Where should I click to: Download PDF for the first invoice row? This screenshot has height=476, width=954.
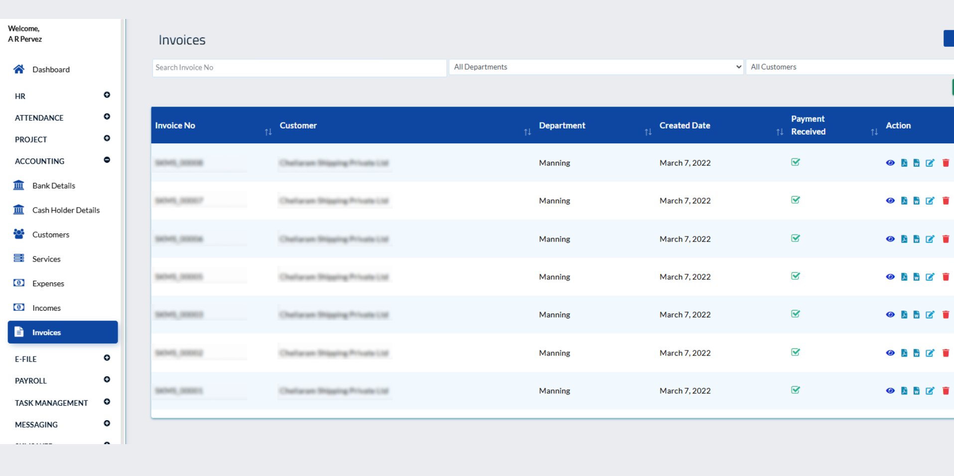tap(904, 163)
